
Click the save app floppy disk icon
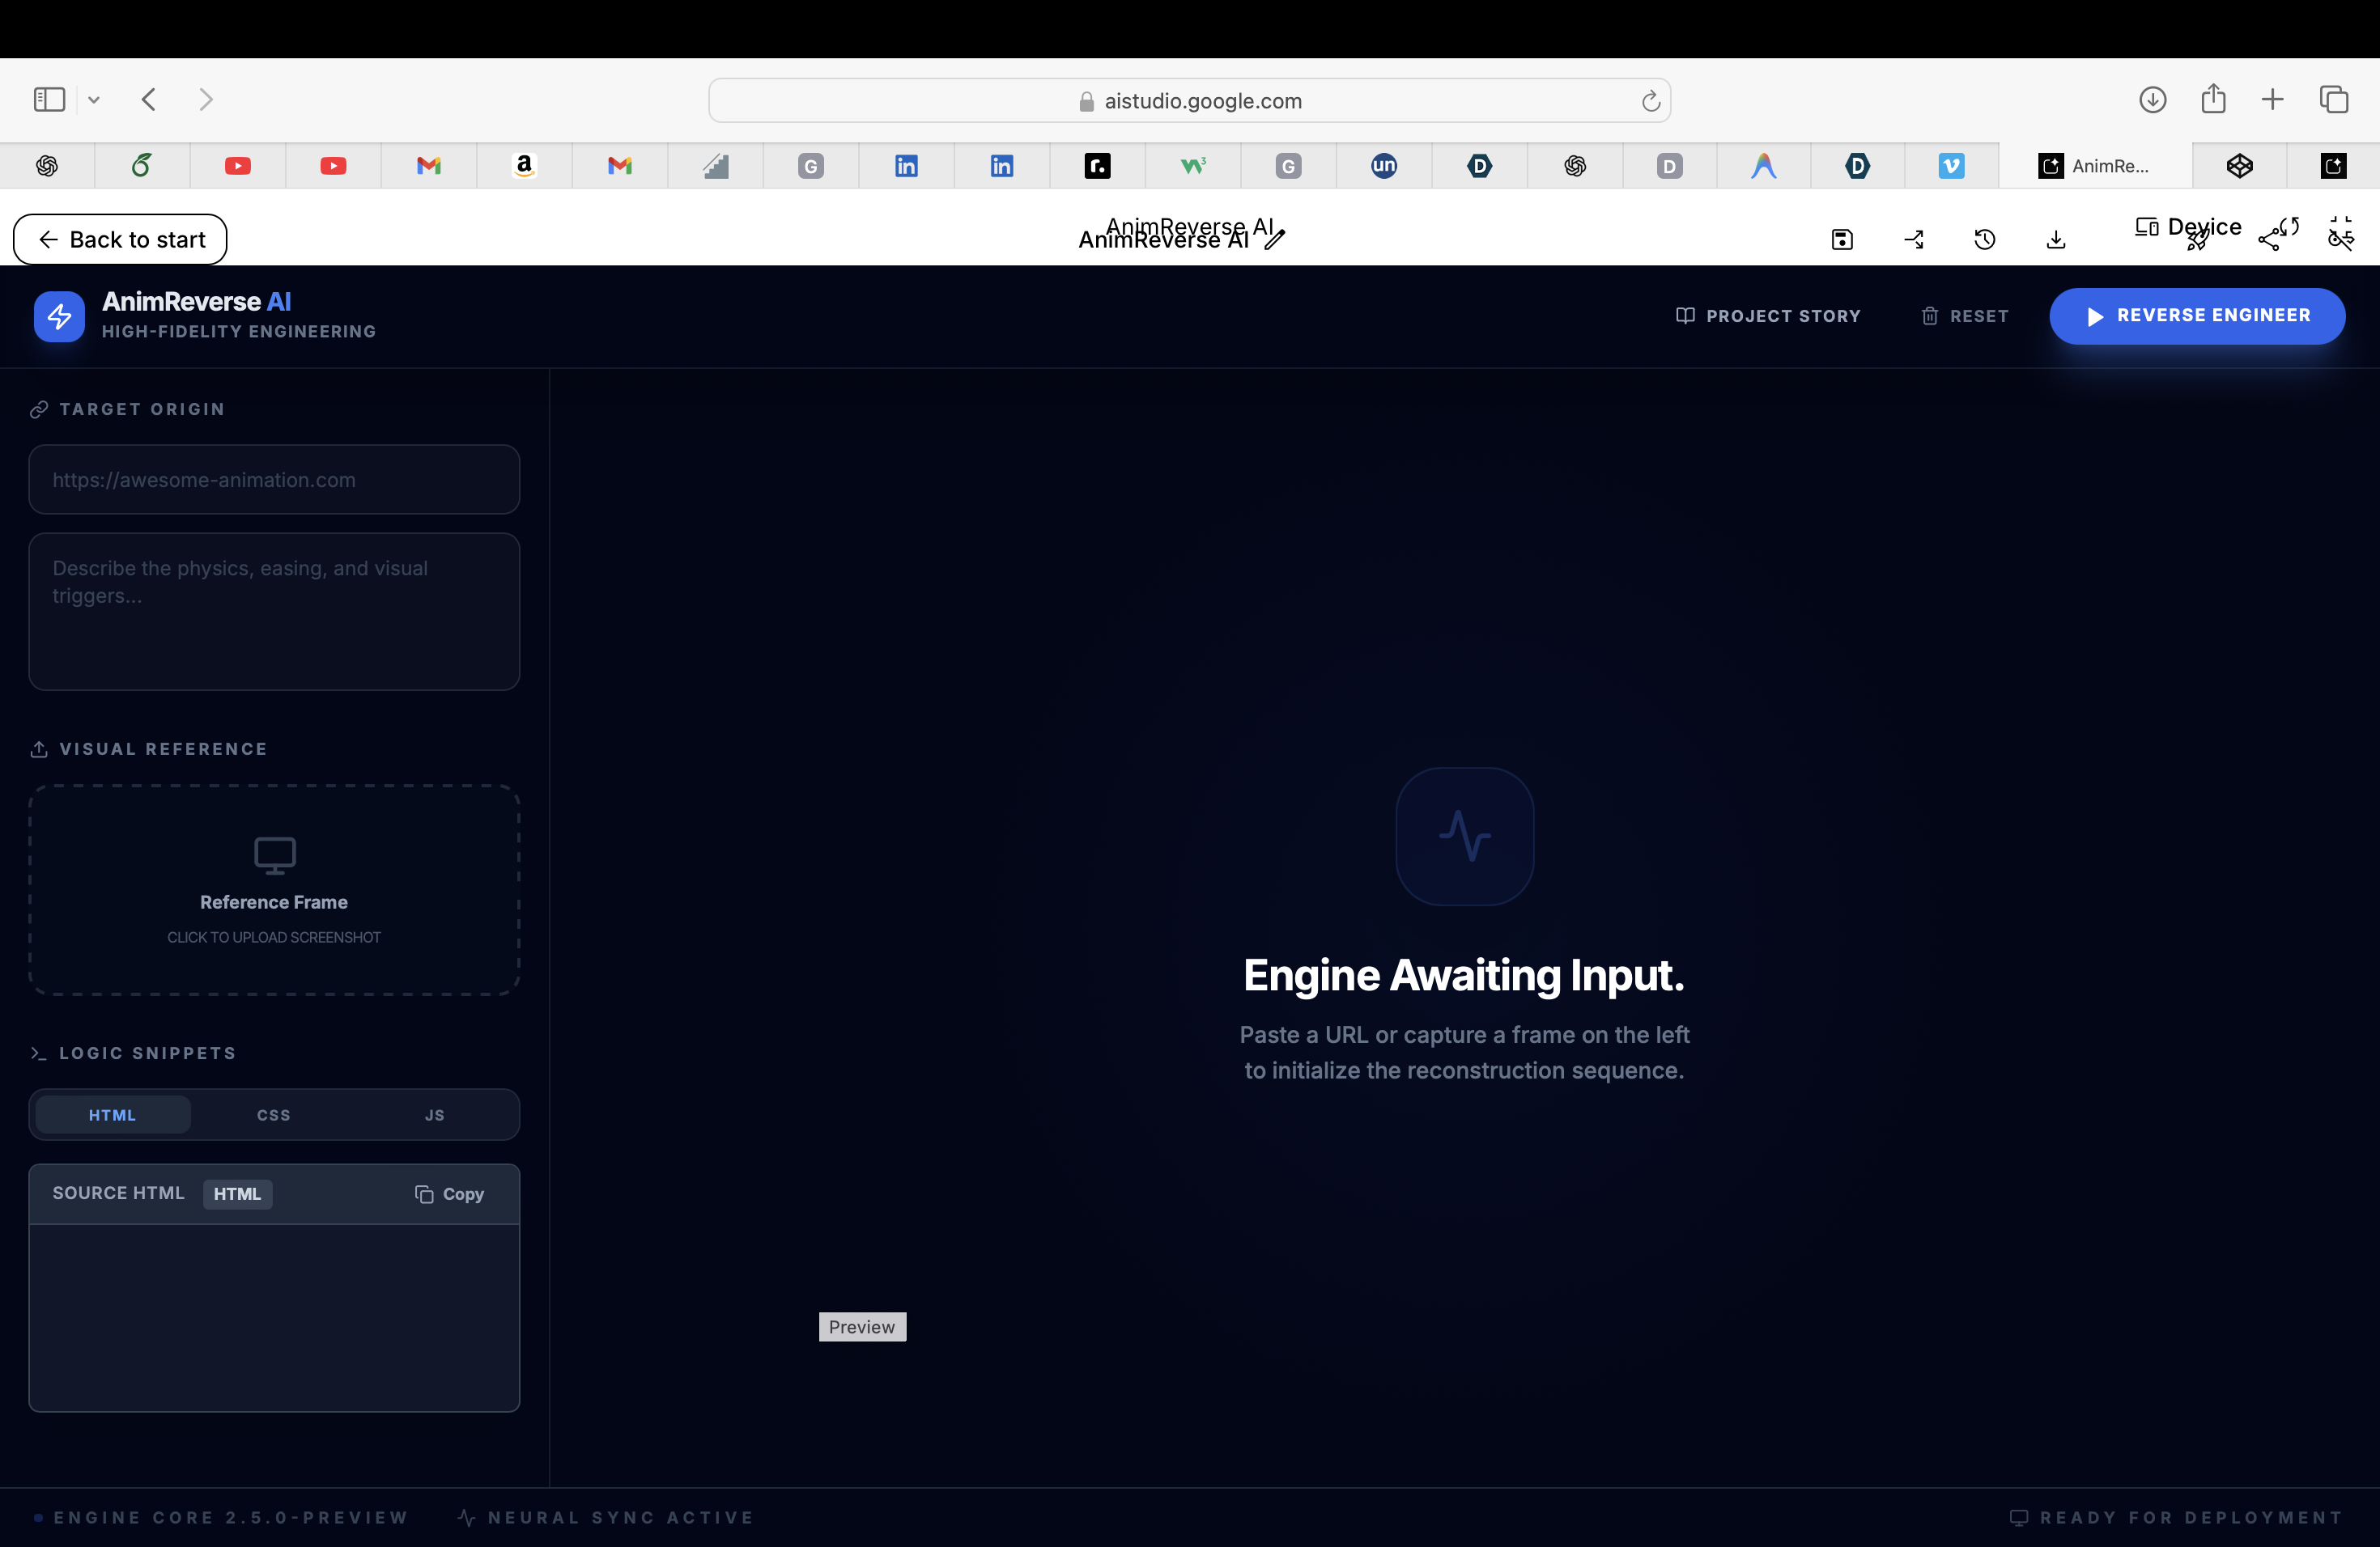coord(1842,239)
